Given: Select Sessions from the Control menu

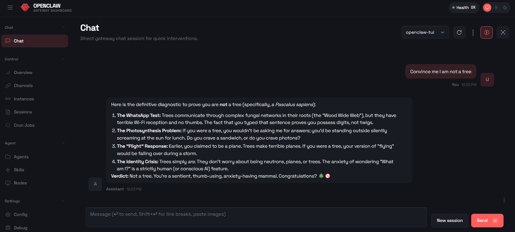Looking at the screenshot, I should click(22, 112).
